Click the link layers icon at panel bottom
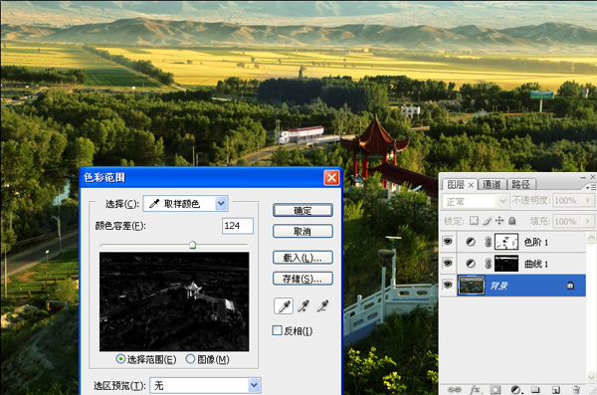 [x=454, y=389]
